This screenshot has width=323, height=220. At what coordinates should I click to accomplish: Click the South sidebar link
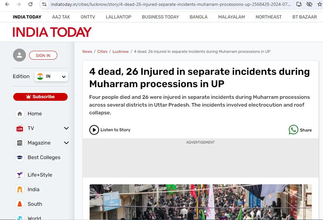pos(35,204)
